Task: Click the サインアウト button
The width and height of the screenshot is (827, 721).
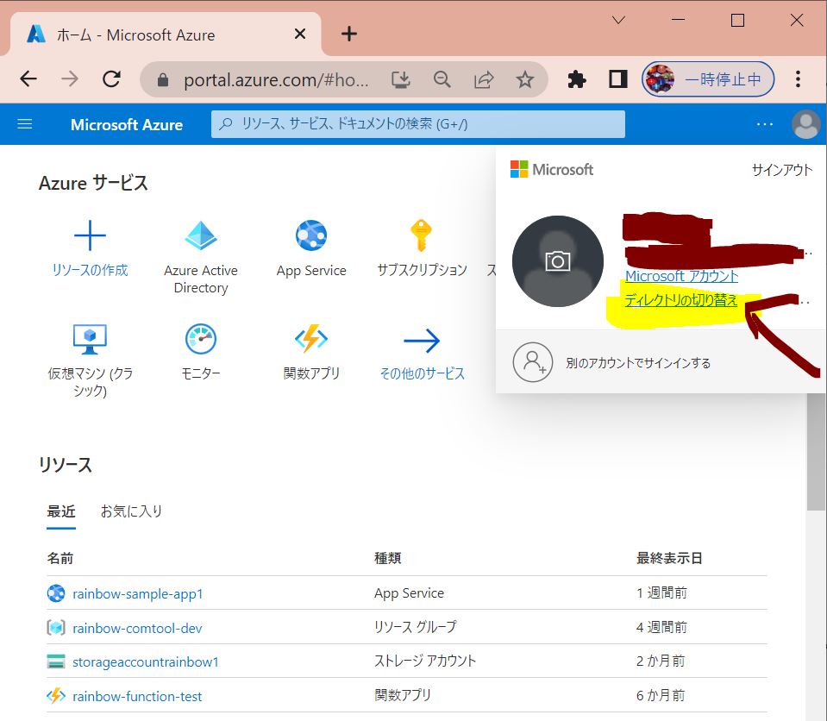Action: tap(781, 170)
